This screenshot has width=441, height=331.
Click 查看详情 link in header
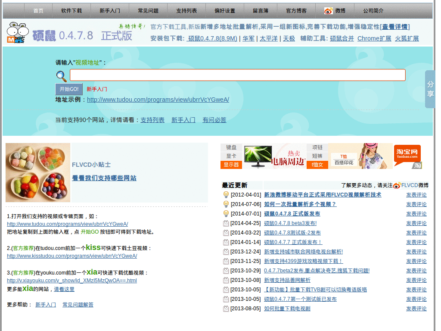394,27
